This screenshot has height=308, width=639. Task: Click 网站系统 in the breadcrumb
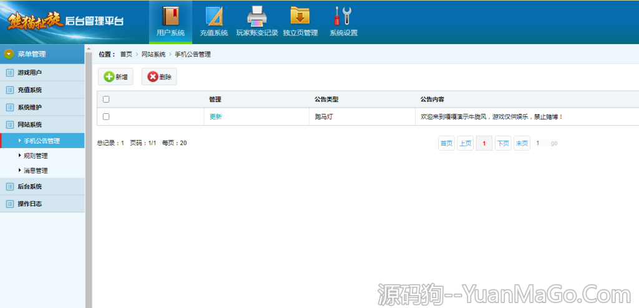154,55
